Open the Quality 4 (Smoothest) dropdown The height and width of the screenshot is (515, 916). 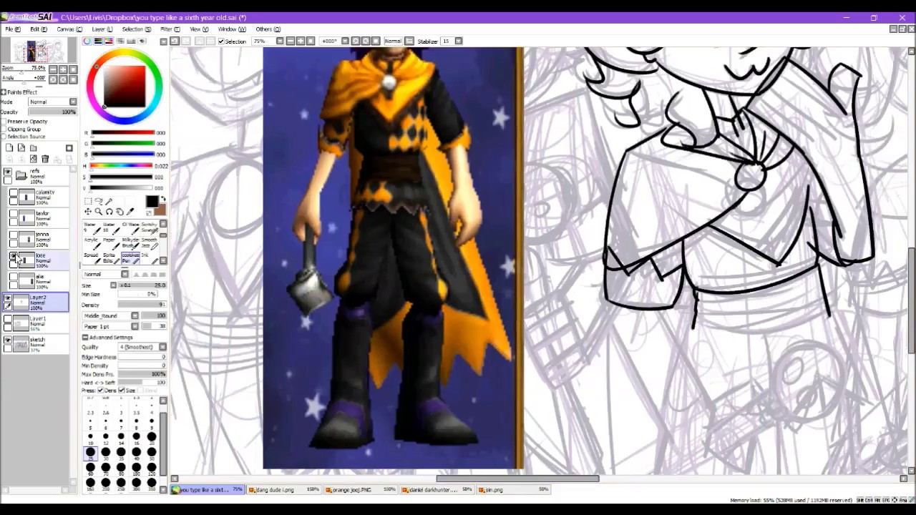click(x=162, y=347)
